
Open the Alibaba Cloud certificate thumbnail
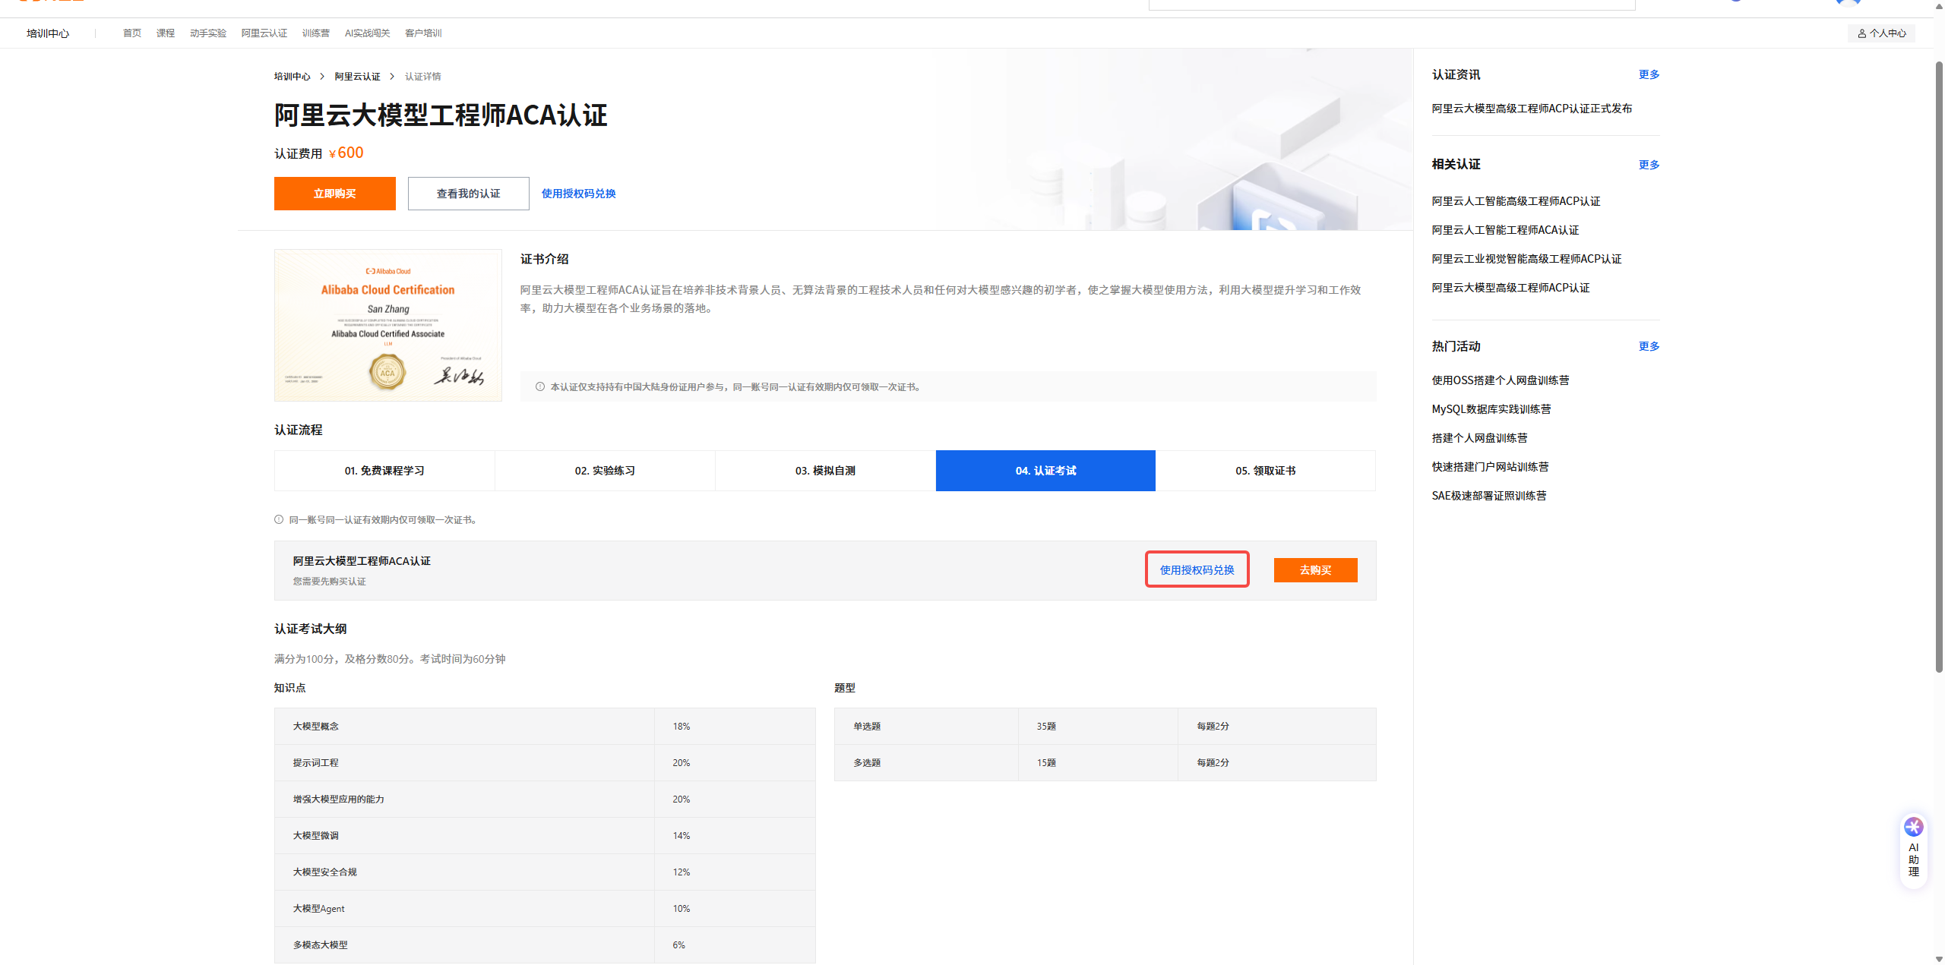[388, 325]
